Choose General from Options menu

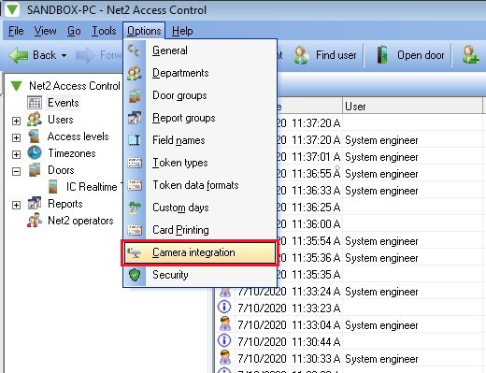click(x=200, y=50)
